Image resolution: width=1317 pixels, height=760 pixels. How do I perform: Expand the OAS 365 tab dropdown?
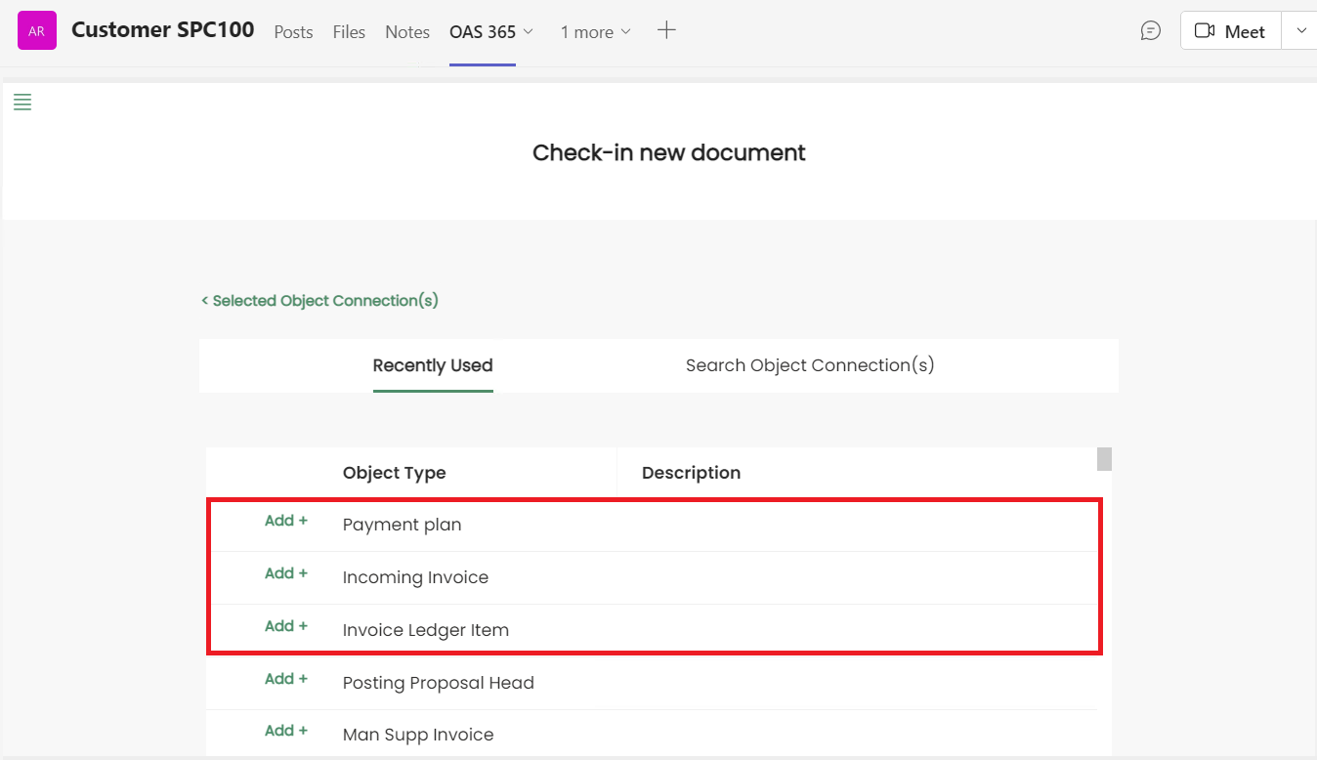click(529, 31)
